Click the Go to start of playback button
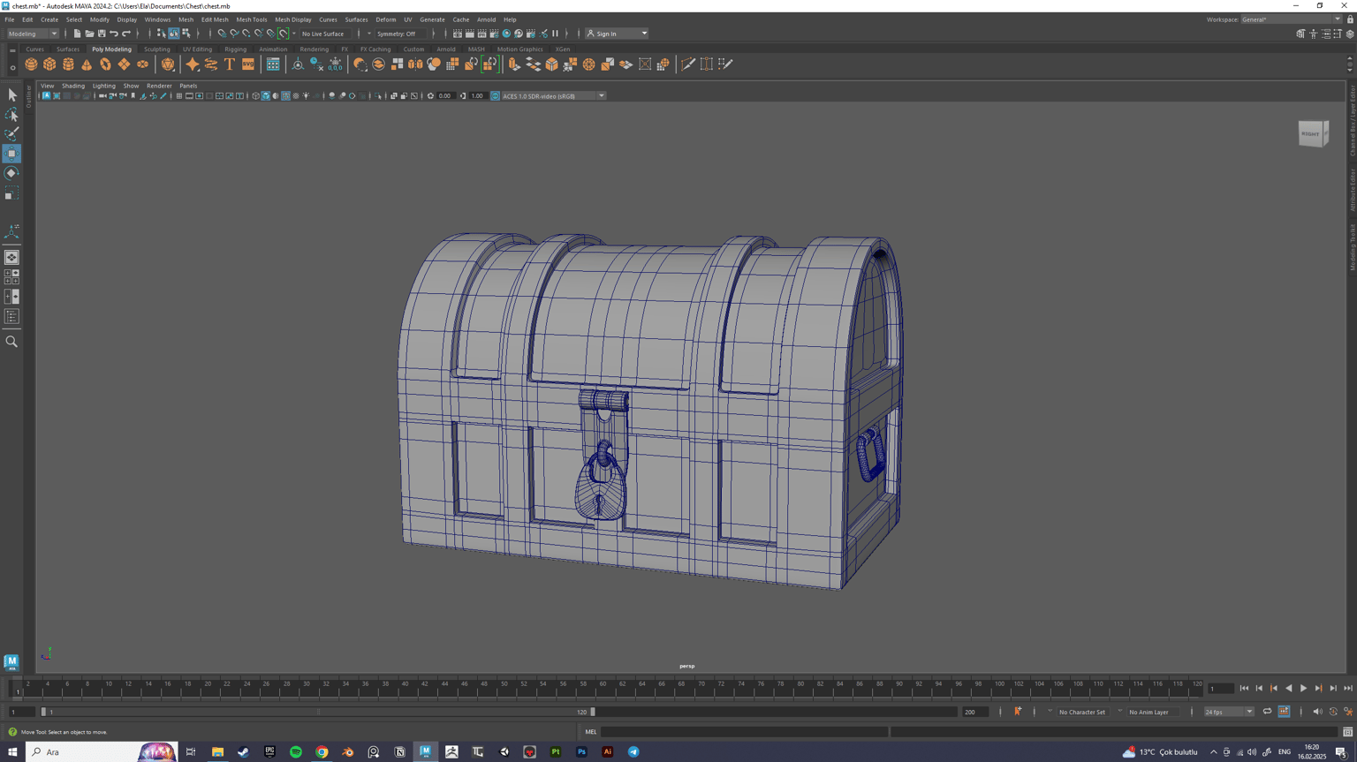1357x762 pixels. 1244,689
